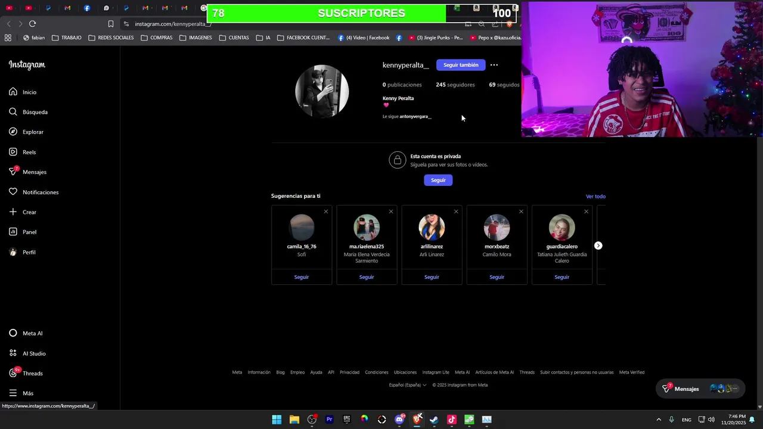Image resolution: width=763 pixels, height=429 pixels.
Task: Show next suggestions with the arrow
Action: coord(598,245)
